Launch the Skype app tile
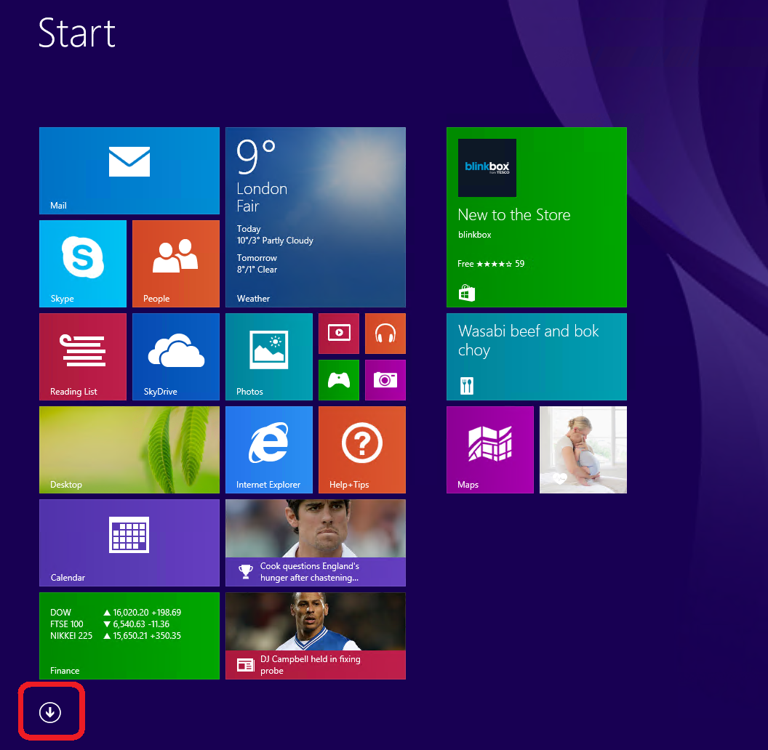Viewport: 768px width, 750px height. click(83, 264)
